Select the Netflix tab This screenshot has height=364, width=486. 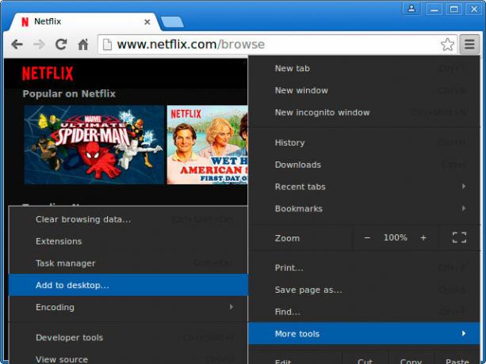86,21
